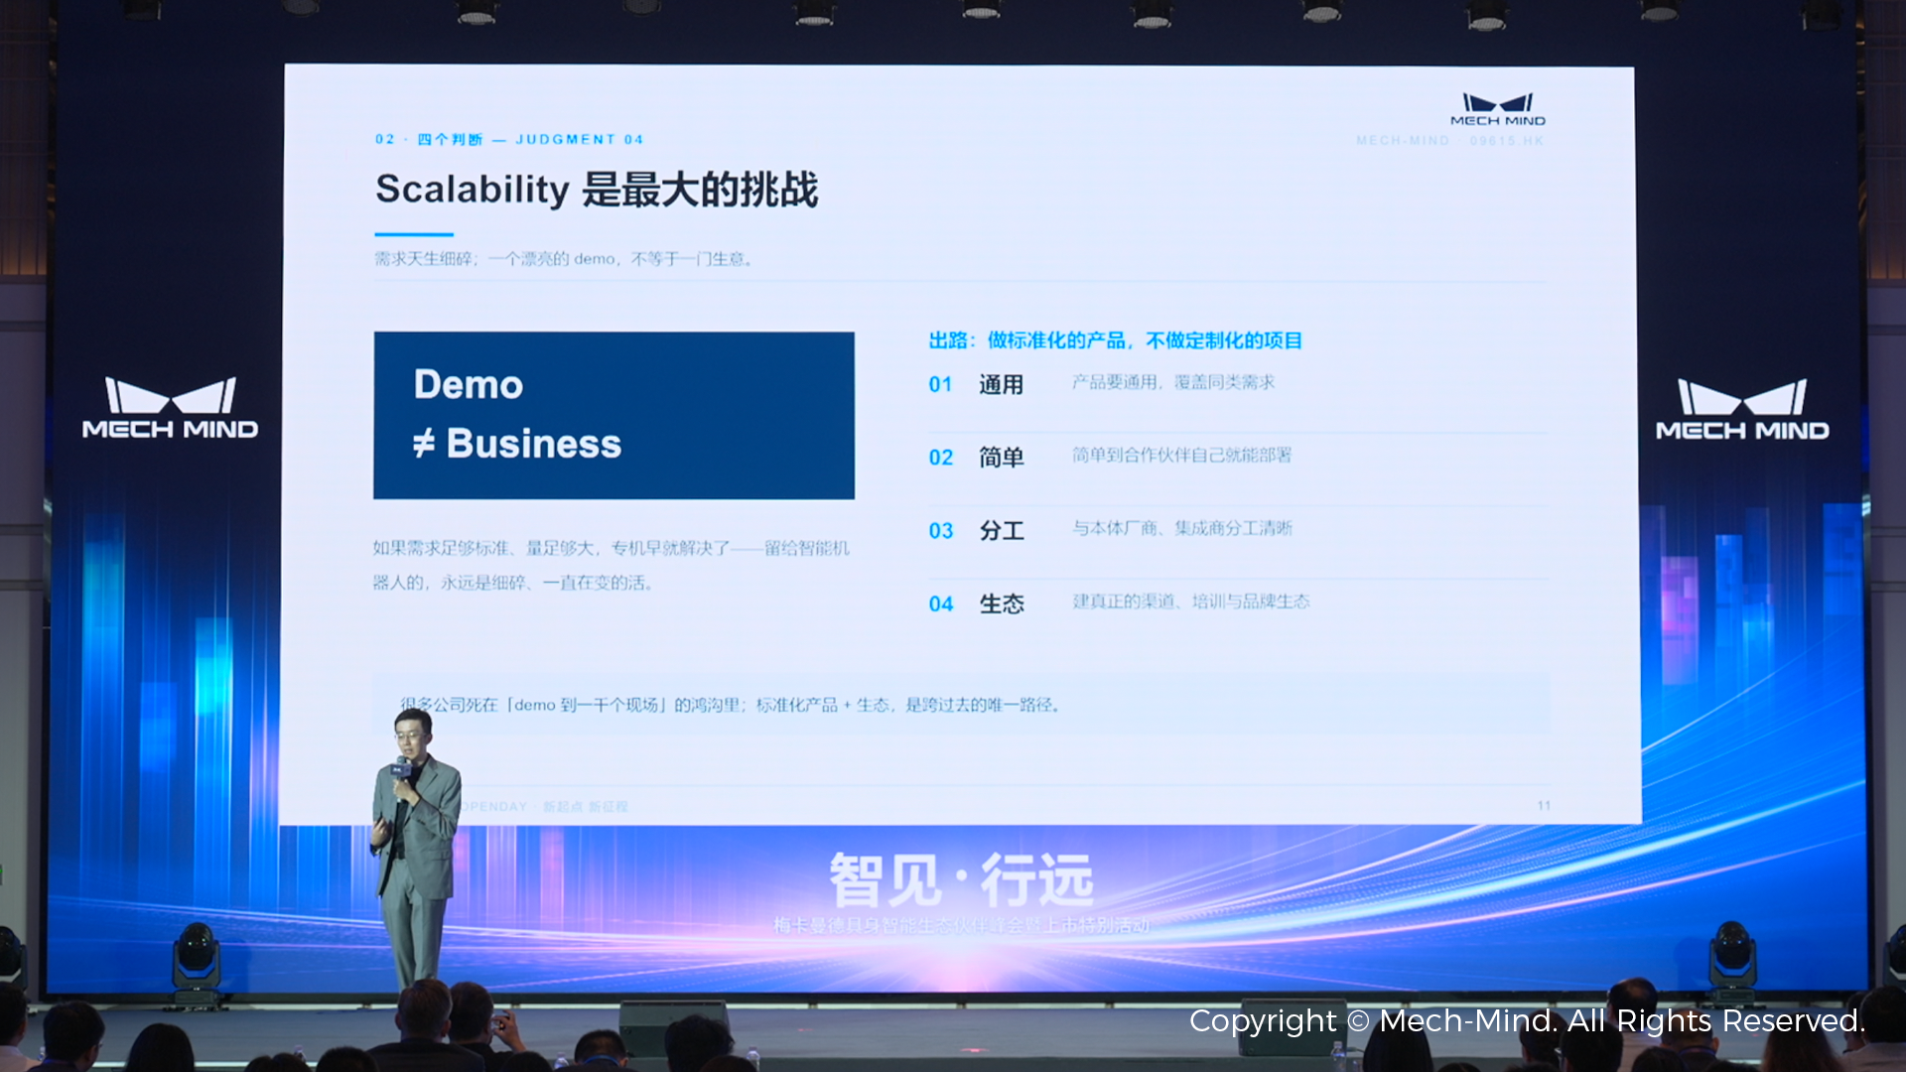
Task: Click the number '03' beside 分工
Action: [940, 531]
